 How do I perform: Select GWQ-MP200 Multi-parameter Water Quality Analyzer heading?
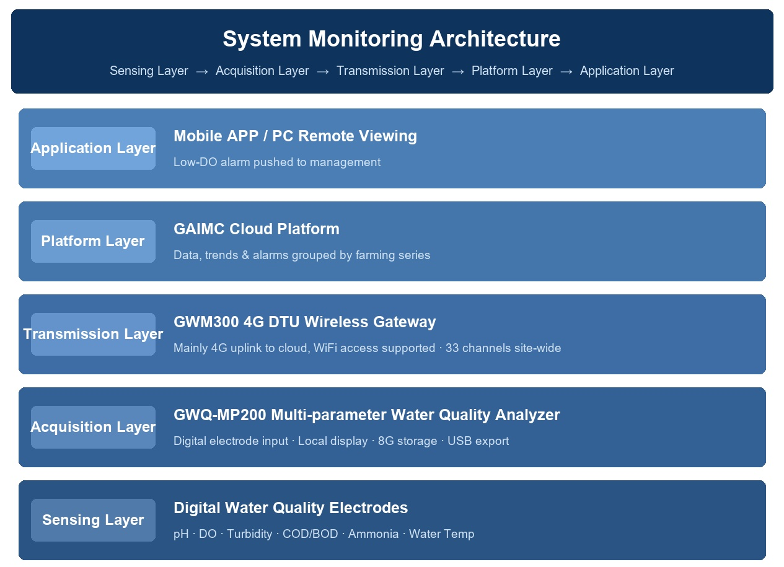tap(367, 415)
